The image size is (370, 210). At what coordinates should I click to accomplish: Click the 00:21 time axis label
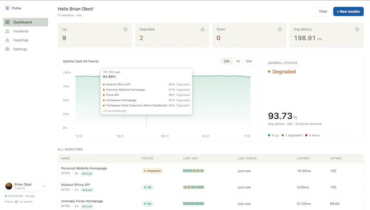pyautogui.click(x=165, y=136)
